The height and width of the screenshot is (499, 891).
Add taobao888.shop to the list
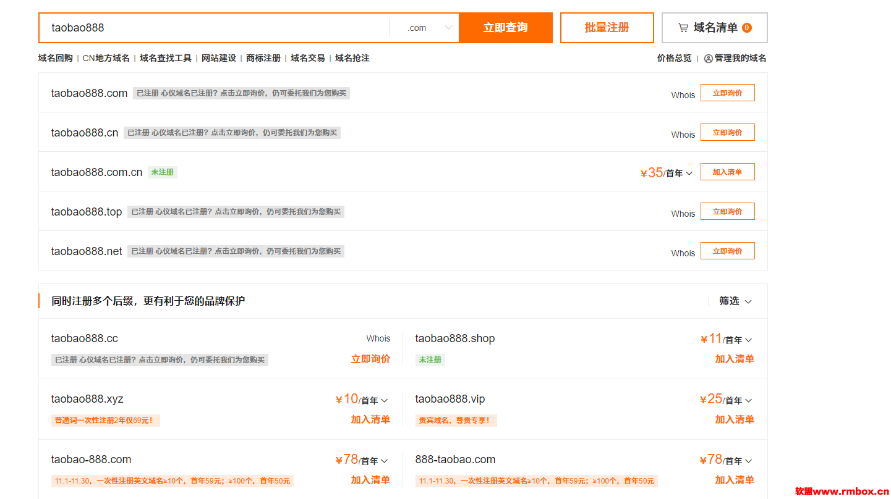[x=735, y=359]
